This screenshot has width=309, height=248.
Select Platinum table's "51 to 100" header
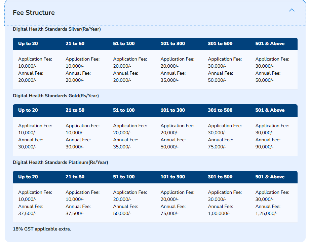coord(124,177)
